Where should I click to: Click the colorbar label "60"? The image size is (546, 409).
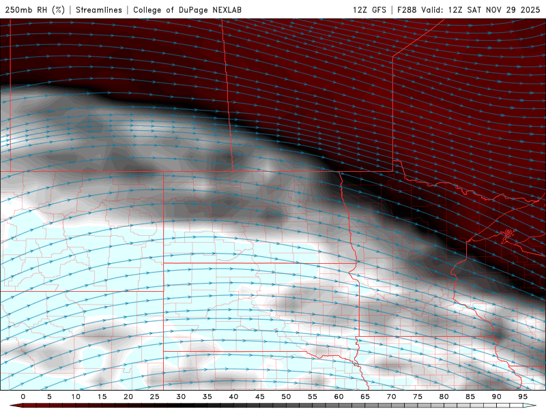click(339, 397)
